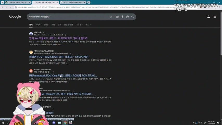Click the QUASARZONE site favicon
This screenshot has width=222, height=125.
click(31, 52)
